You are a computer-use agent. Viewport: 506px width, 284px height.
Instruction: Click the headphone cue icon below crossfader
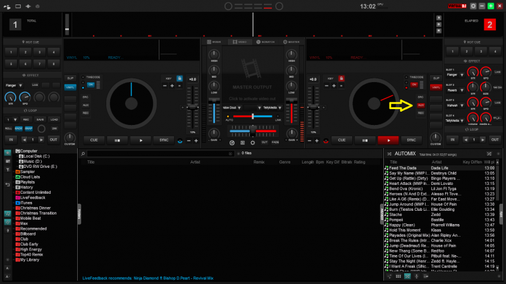point(232,143)
